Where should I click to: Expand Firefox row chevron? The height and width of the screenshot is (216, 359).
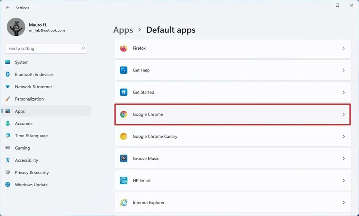tap(344, 48)
